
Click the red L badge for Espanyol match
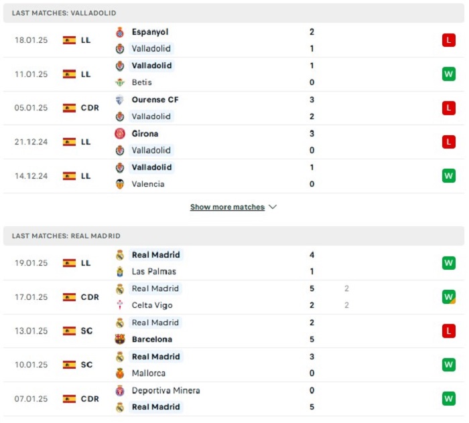(x=449, y=40)
